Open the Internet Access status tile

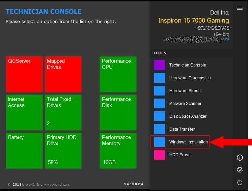pos(24,112)
